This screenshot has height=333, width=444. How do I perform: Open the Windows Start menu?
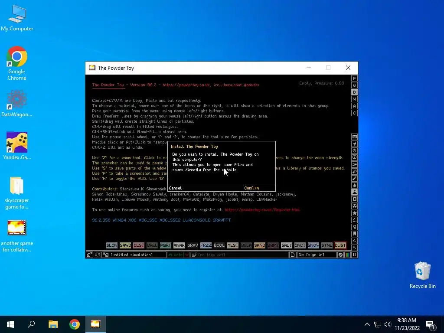point(10,324)
